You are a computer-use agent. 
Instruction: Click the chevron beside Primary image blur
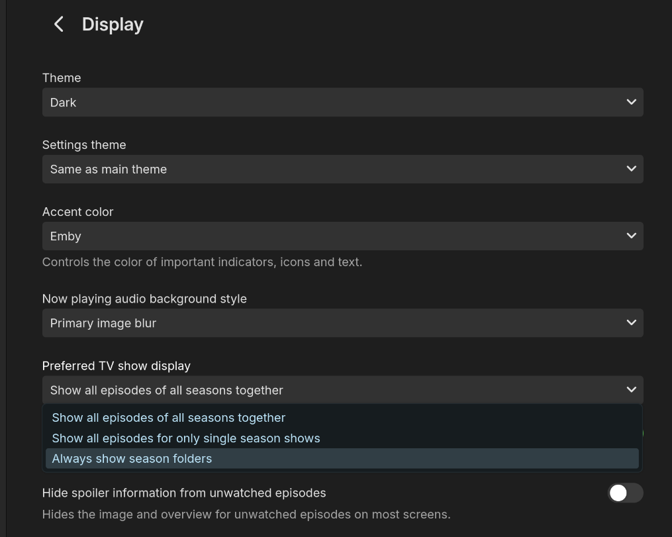(x=631, y=322)
